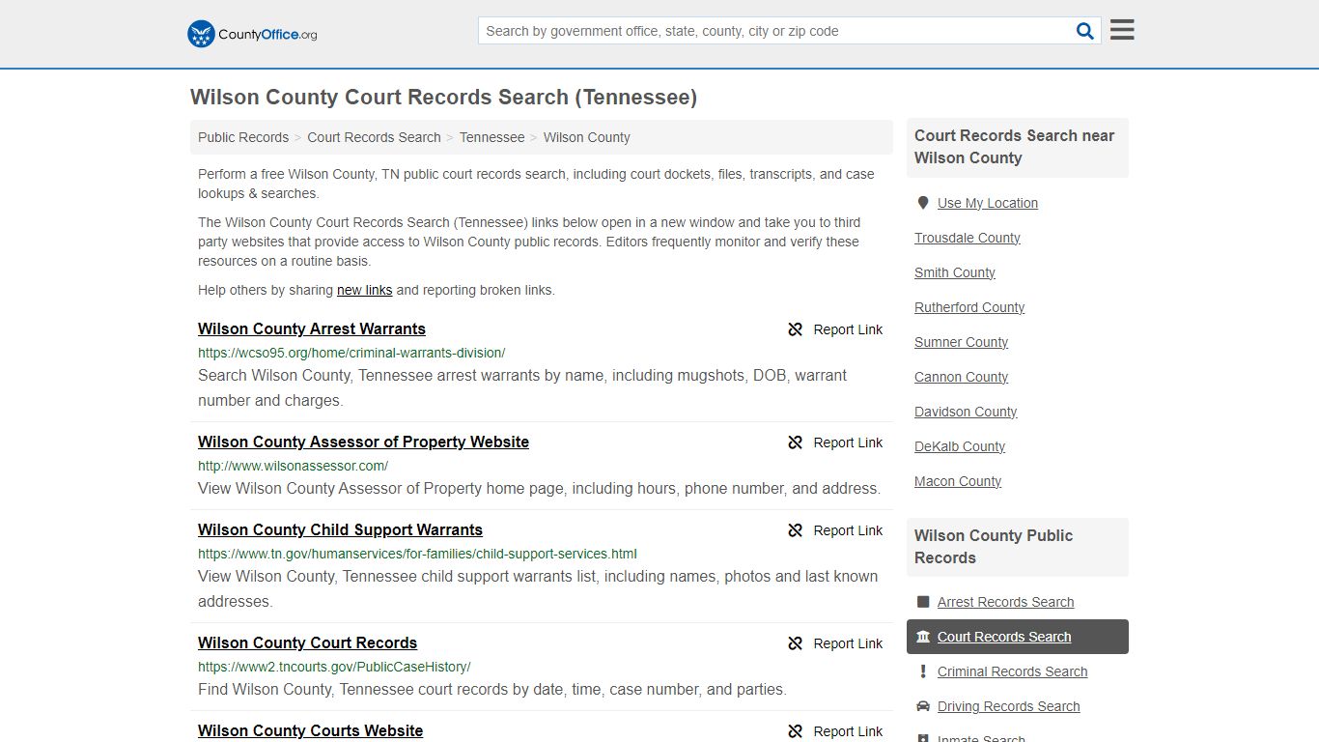Open tncourts.gov PublicCaseHistory URL
This screenshot has height=742, width=1319.
tap(334, 667)
